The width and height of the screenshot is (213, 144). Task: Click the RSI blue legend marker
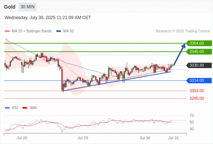pyautogui.click(x=7, y=108)
